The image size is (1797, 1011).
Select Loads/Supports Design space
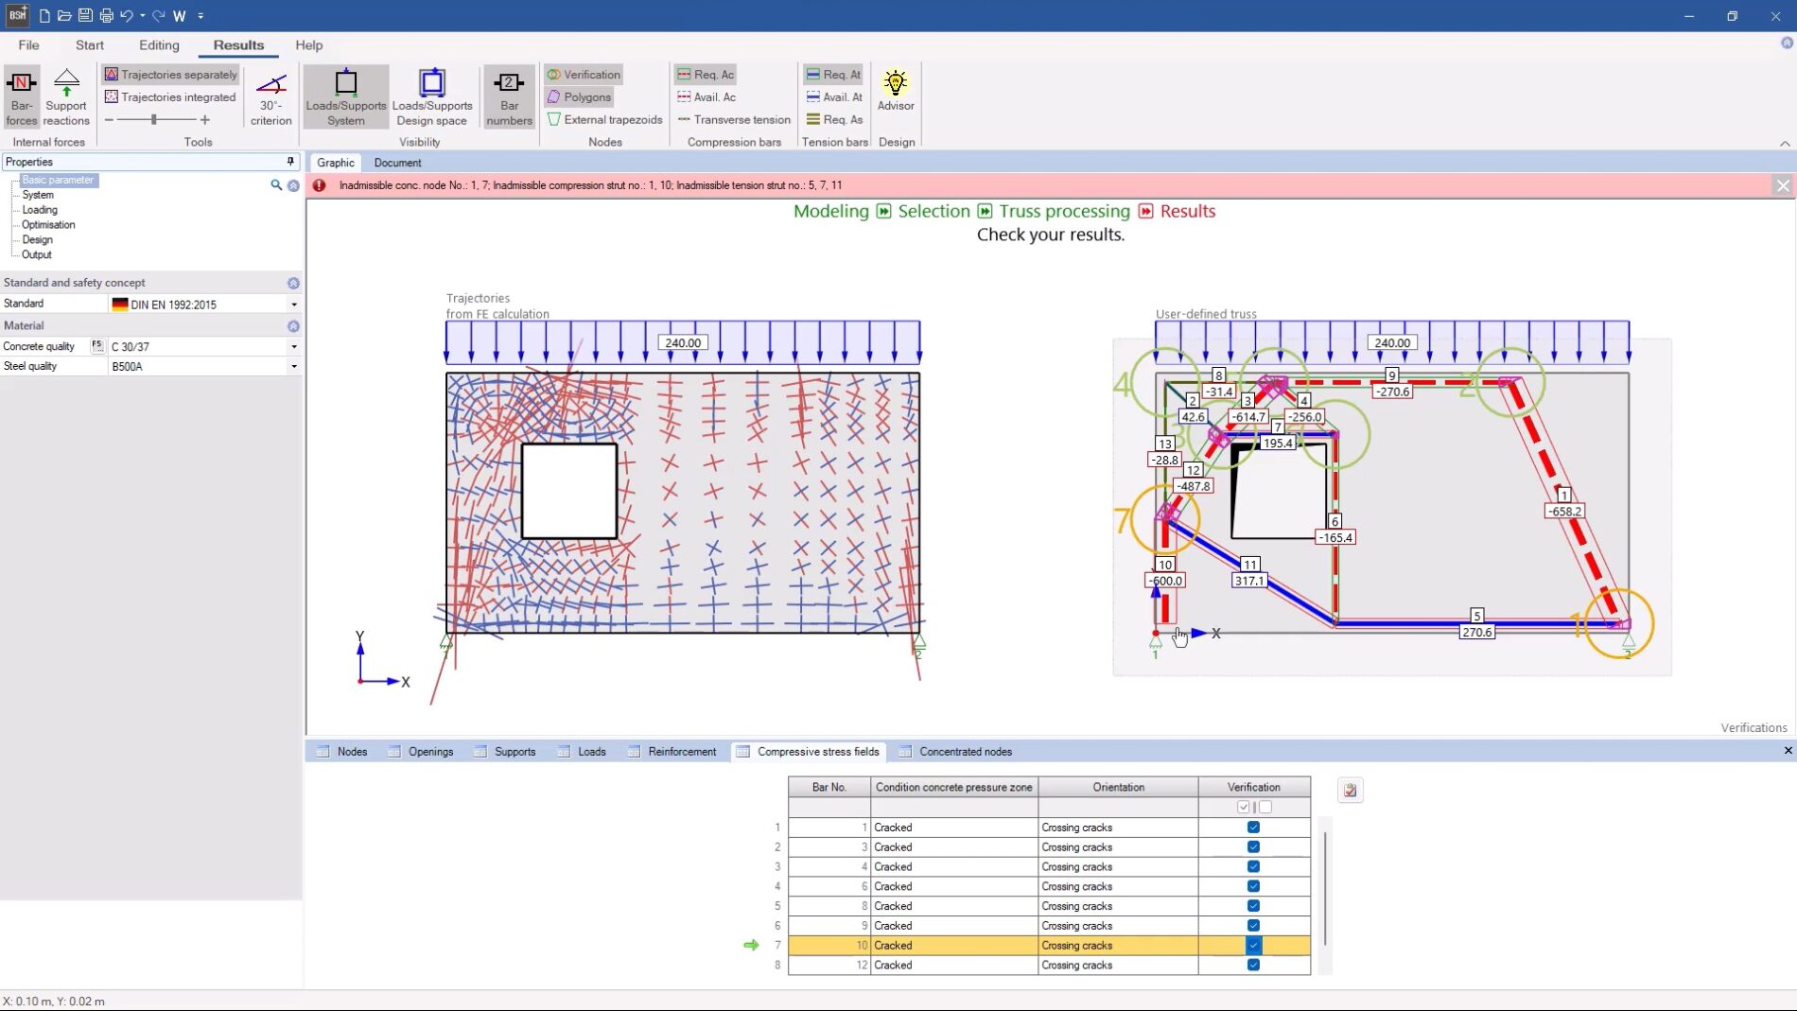click(x=432, y=96)
